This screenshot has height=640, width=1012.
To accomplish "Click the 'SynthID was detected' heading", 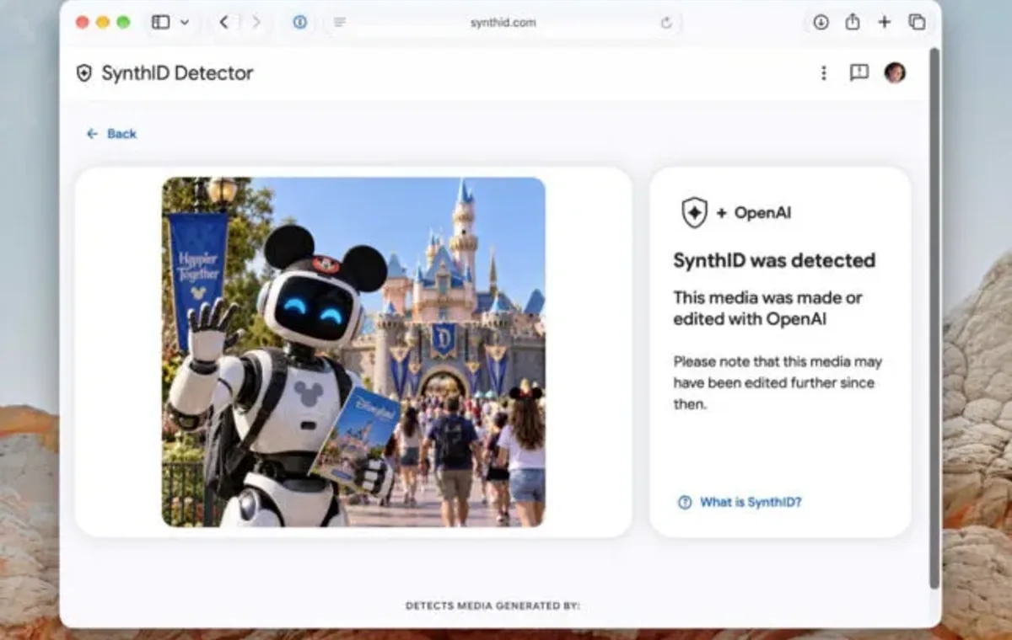I will click(x=774, y=260).
